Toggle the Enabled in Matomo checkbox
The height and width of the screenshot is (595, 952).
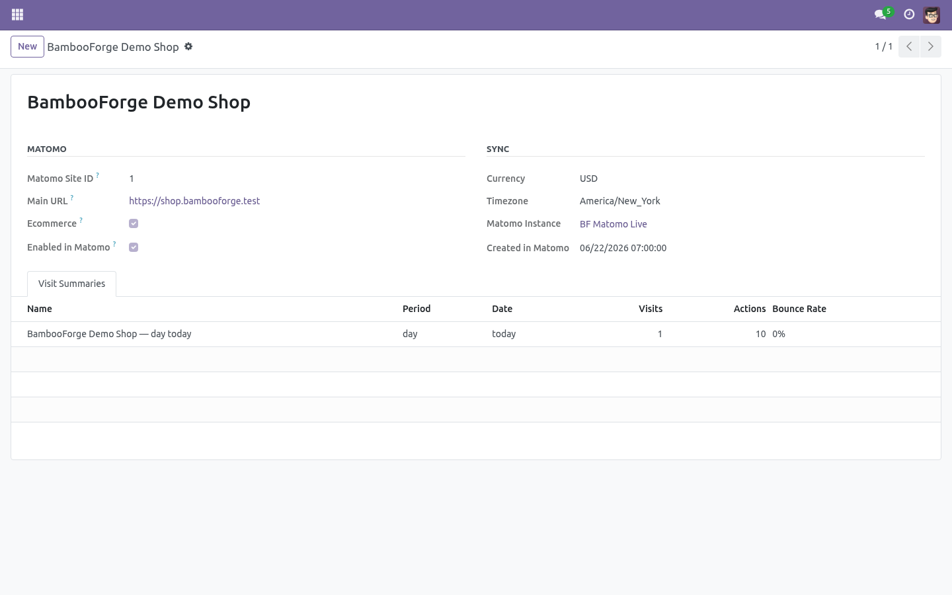pyautogui.click(x=134, y=247)
